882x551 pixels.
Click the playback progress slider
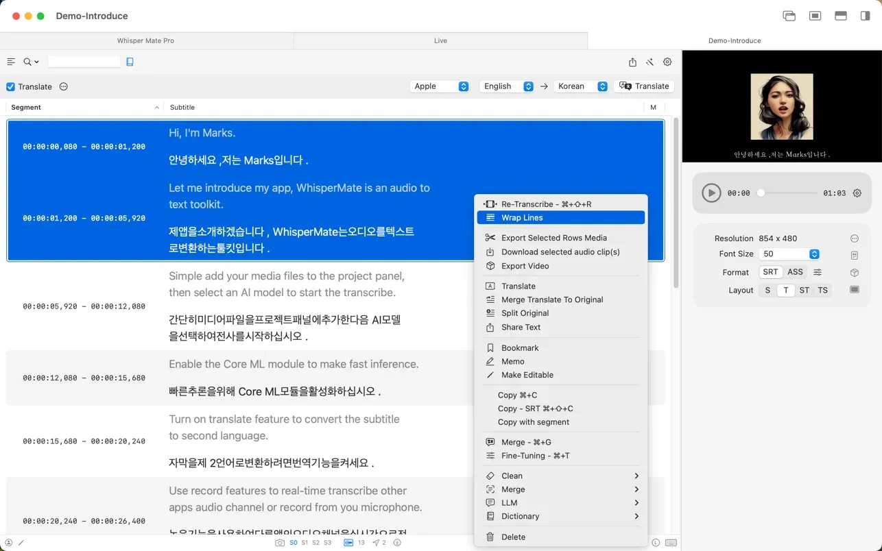click(789, 193)
